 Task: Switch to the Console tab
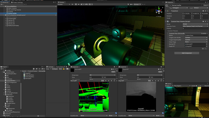pyautogui.click(x=50, y=67)
